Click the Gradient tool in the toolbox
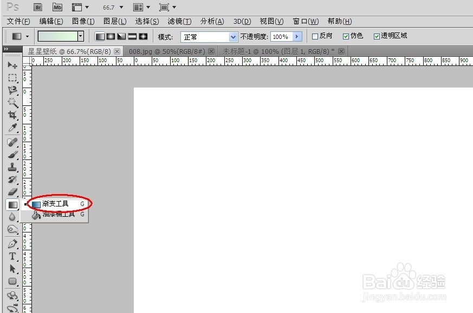The image size is (473, 313). pos(12,205)
